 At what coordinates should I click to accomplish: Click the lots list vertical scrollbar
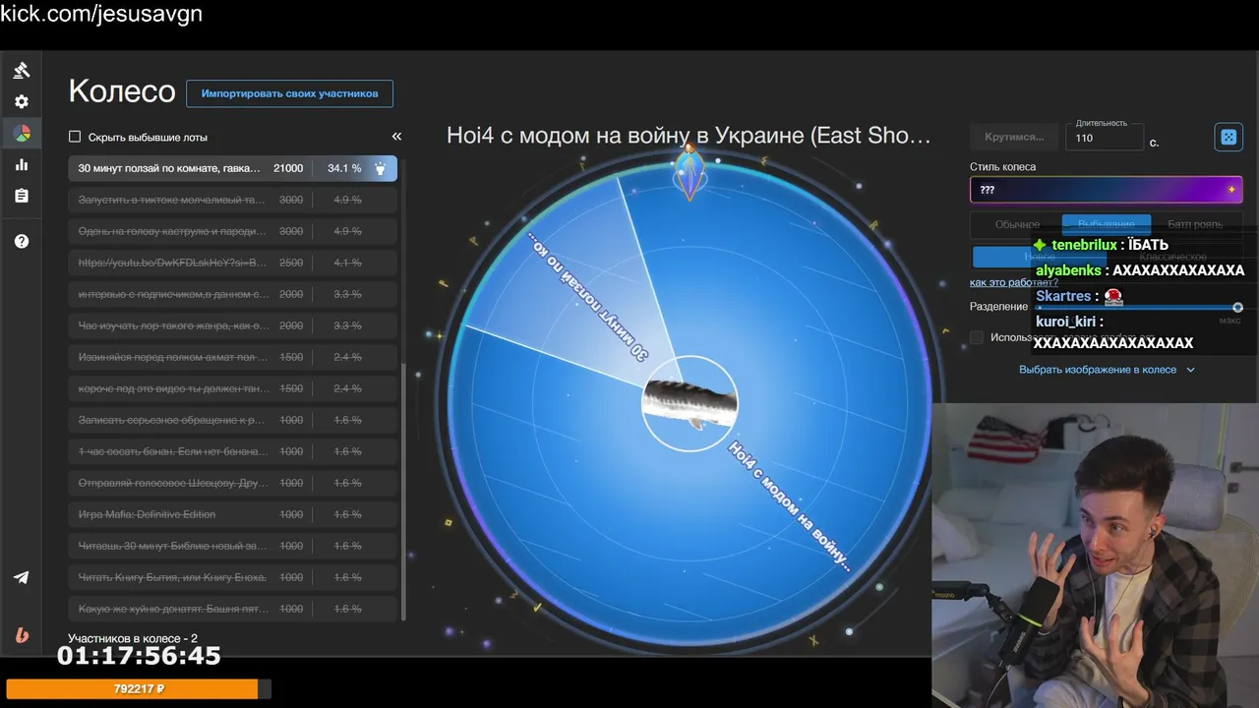click(x=402, y=492)
